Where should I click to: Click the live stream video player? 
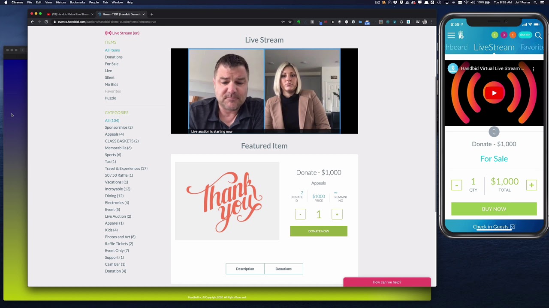click(264, 91)
